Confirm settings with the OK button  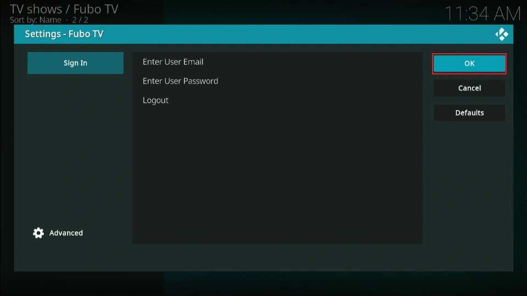469,64
